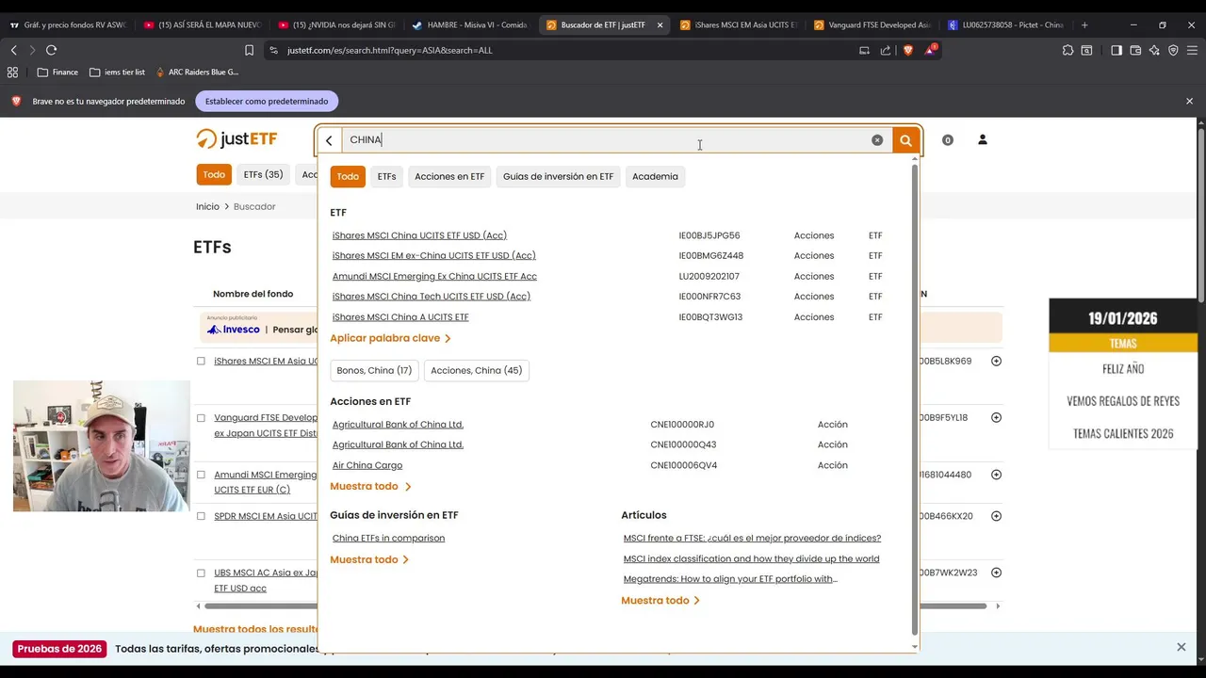Add the ISIN ending 1681044480 with its plus icon
This screenshot has width=1206, height=678.
tap(996, 475)
